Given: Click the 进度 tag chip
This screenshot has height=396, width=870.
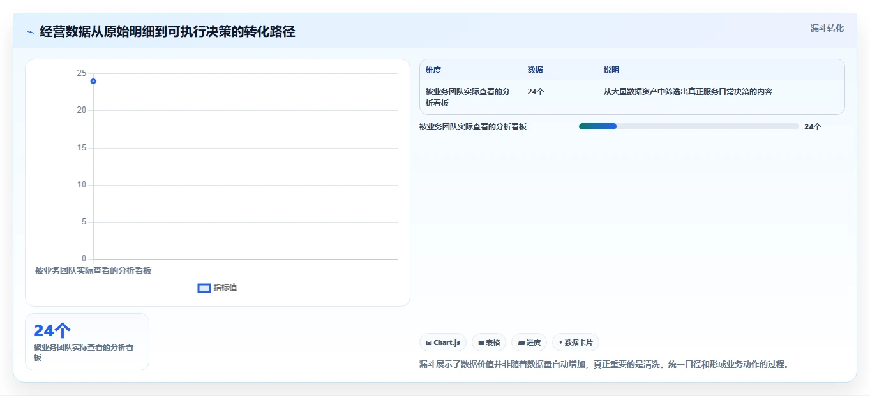Looking at the screenshot, I should pos(529,342).
